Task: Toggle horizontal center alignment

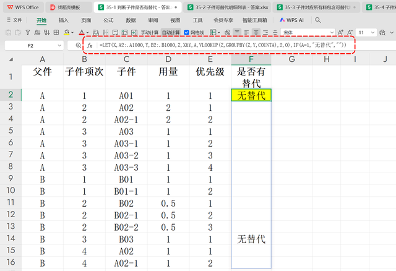Action: [256, 32]
